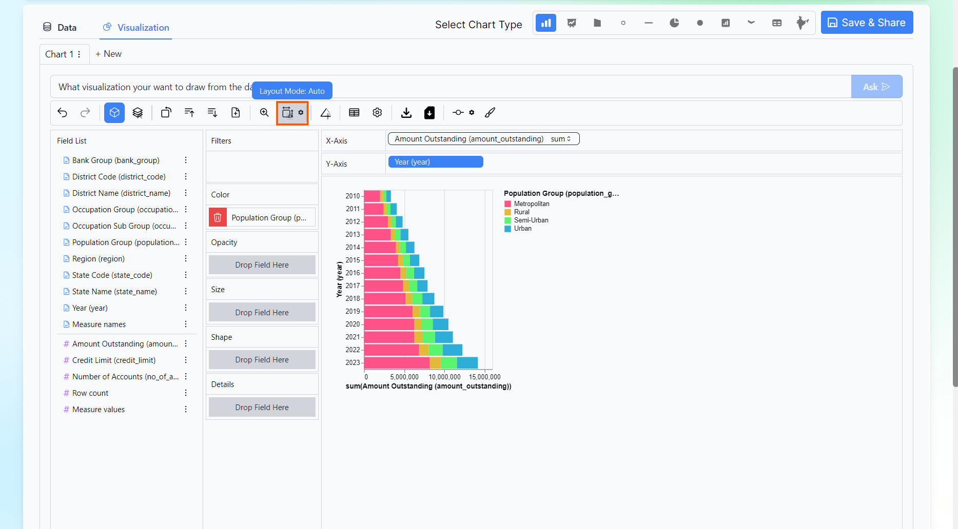Toggle the stack mode layers icon
This screenshot has width=958, height=529.
coord(138,113)
